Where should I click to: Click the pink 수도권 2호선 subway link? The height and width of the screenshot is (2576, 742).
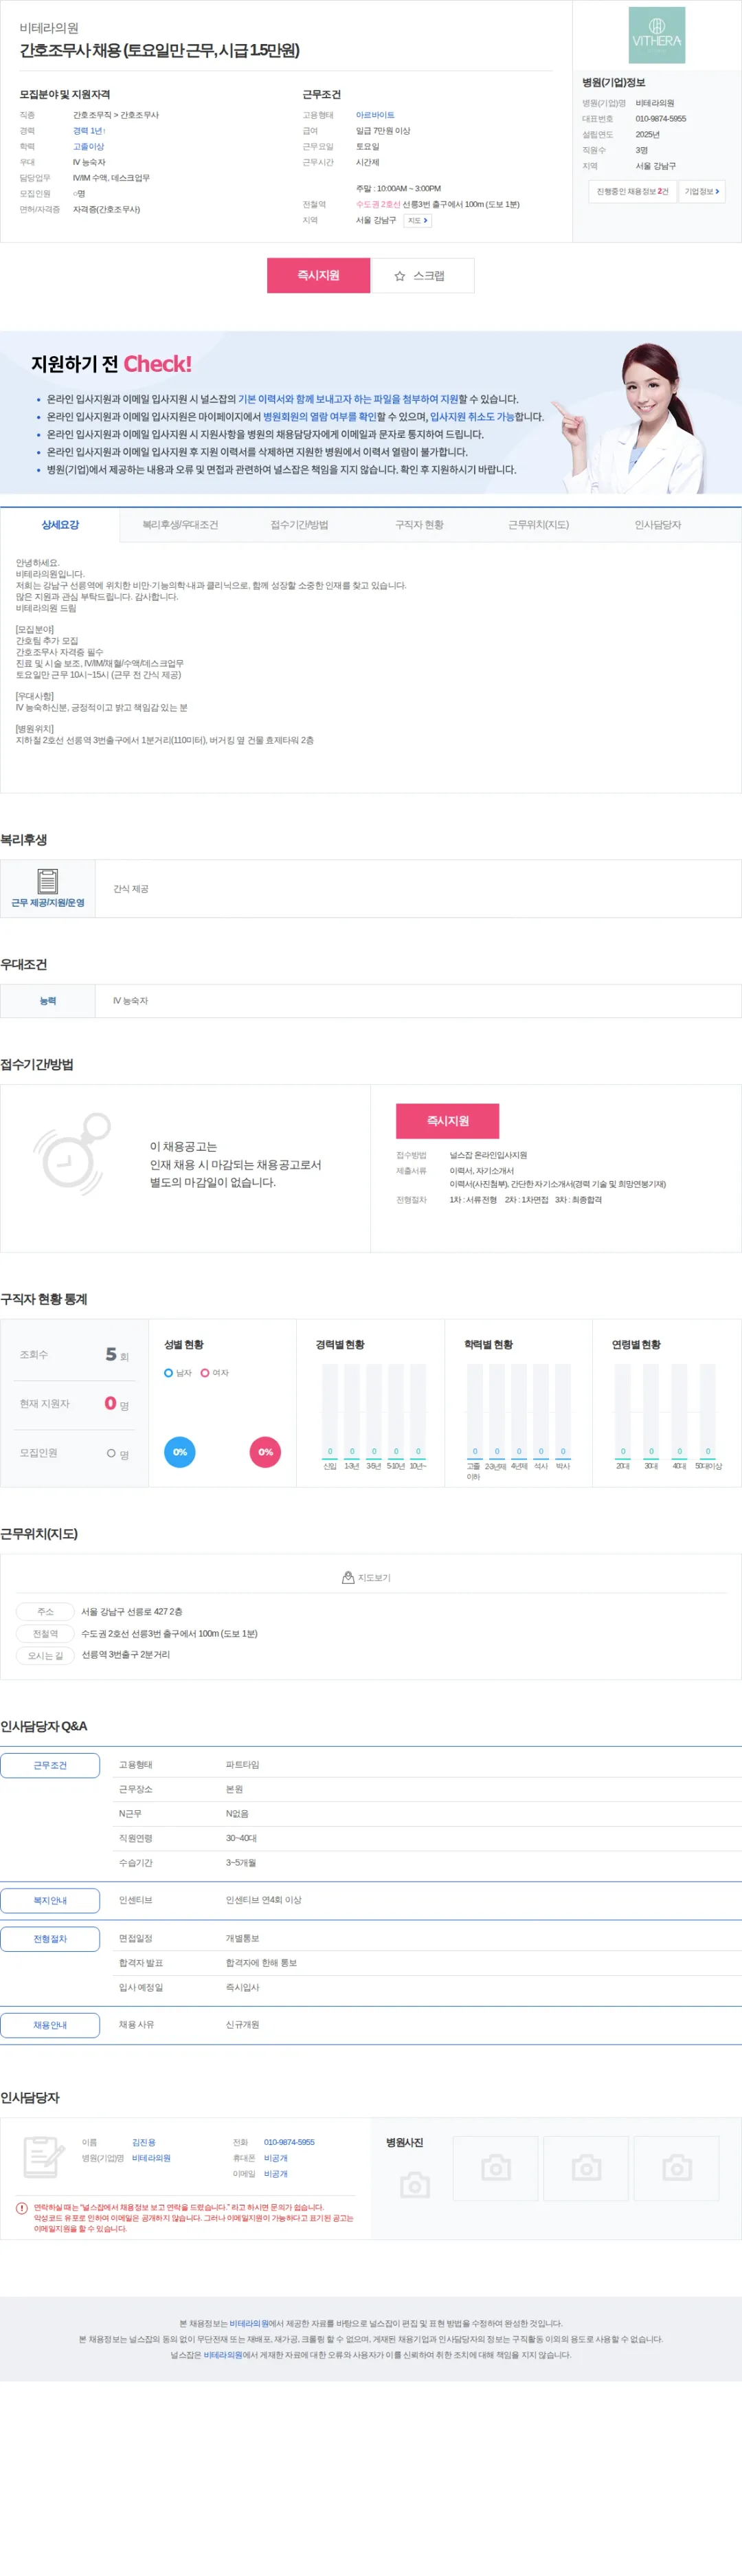pos(378,204)
